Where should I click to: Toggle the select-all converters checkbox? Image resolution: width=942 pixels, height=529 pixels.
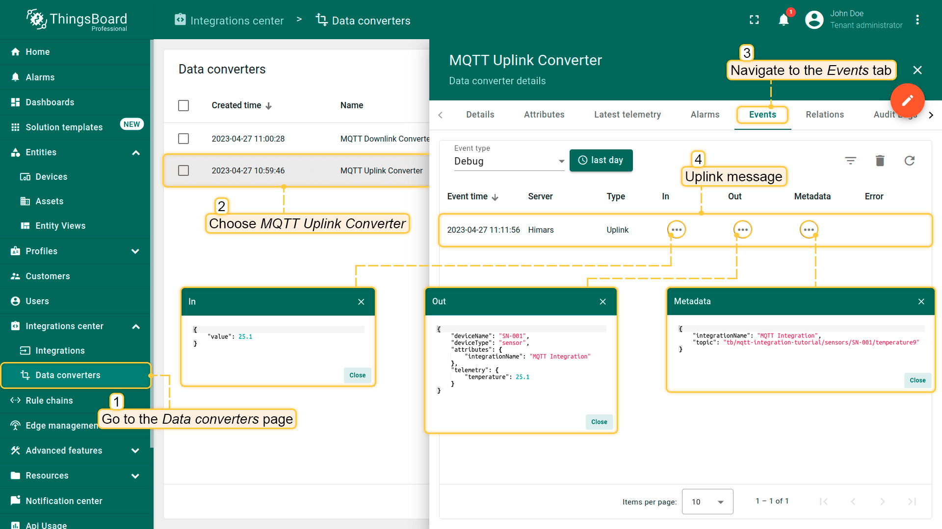click(x=183, y=105)
